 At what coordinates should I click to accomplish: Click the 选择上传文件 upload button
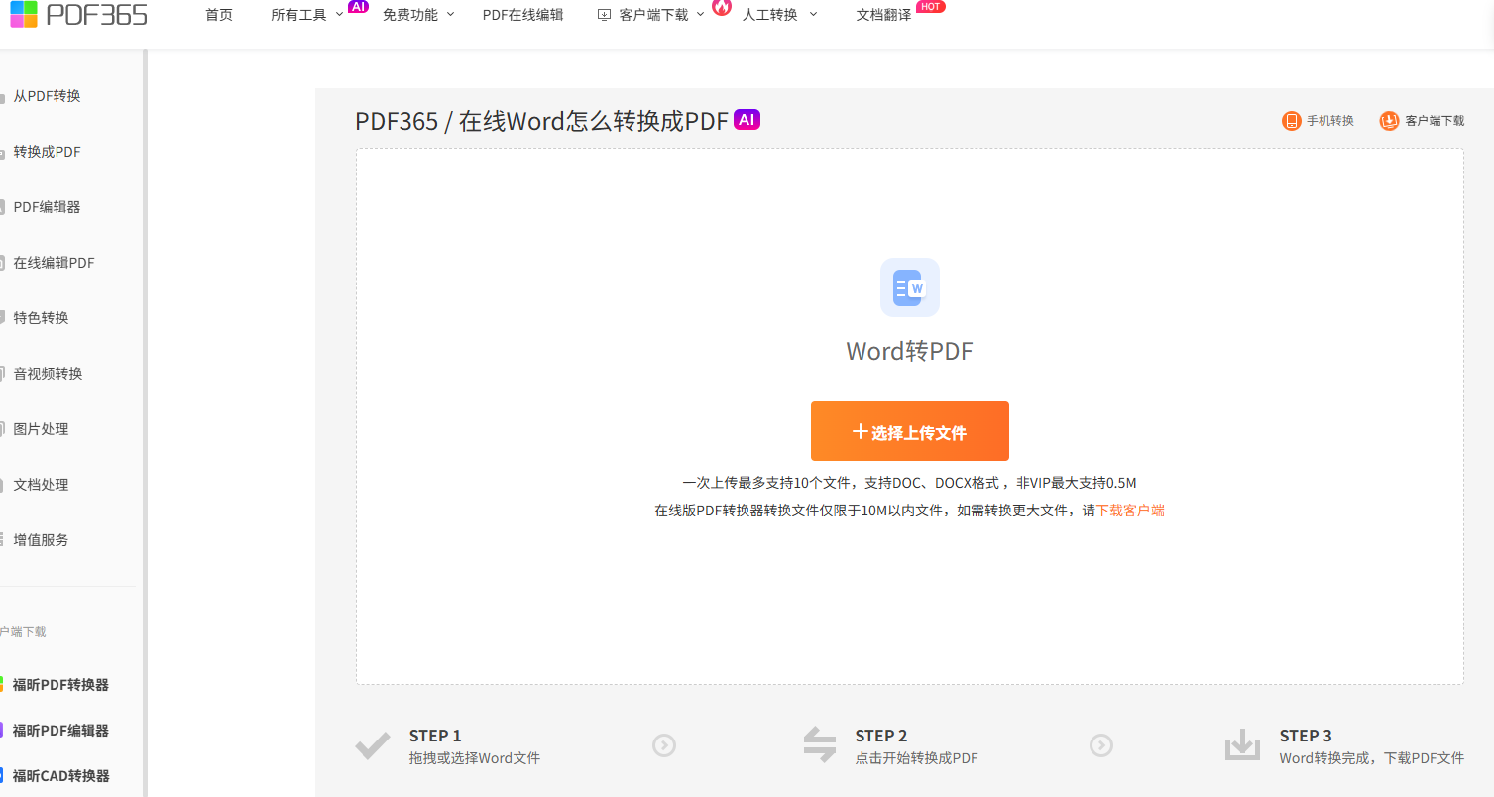[909, 431]
